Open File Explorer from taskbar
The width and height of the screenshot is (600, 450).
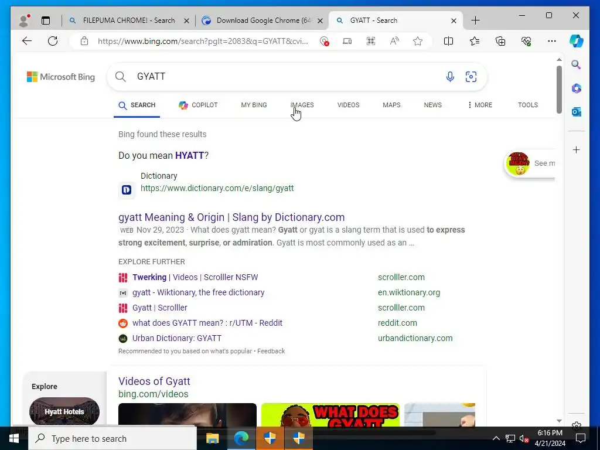pos(212,438)
